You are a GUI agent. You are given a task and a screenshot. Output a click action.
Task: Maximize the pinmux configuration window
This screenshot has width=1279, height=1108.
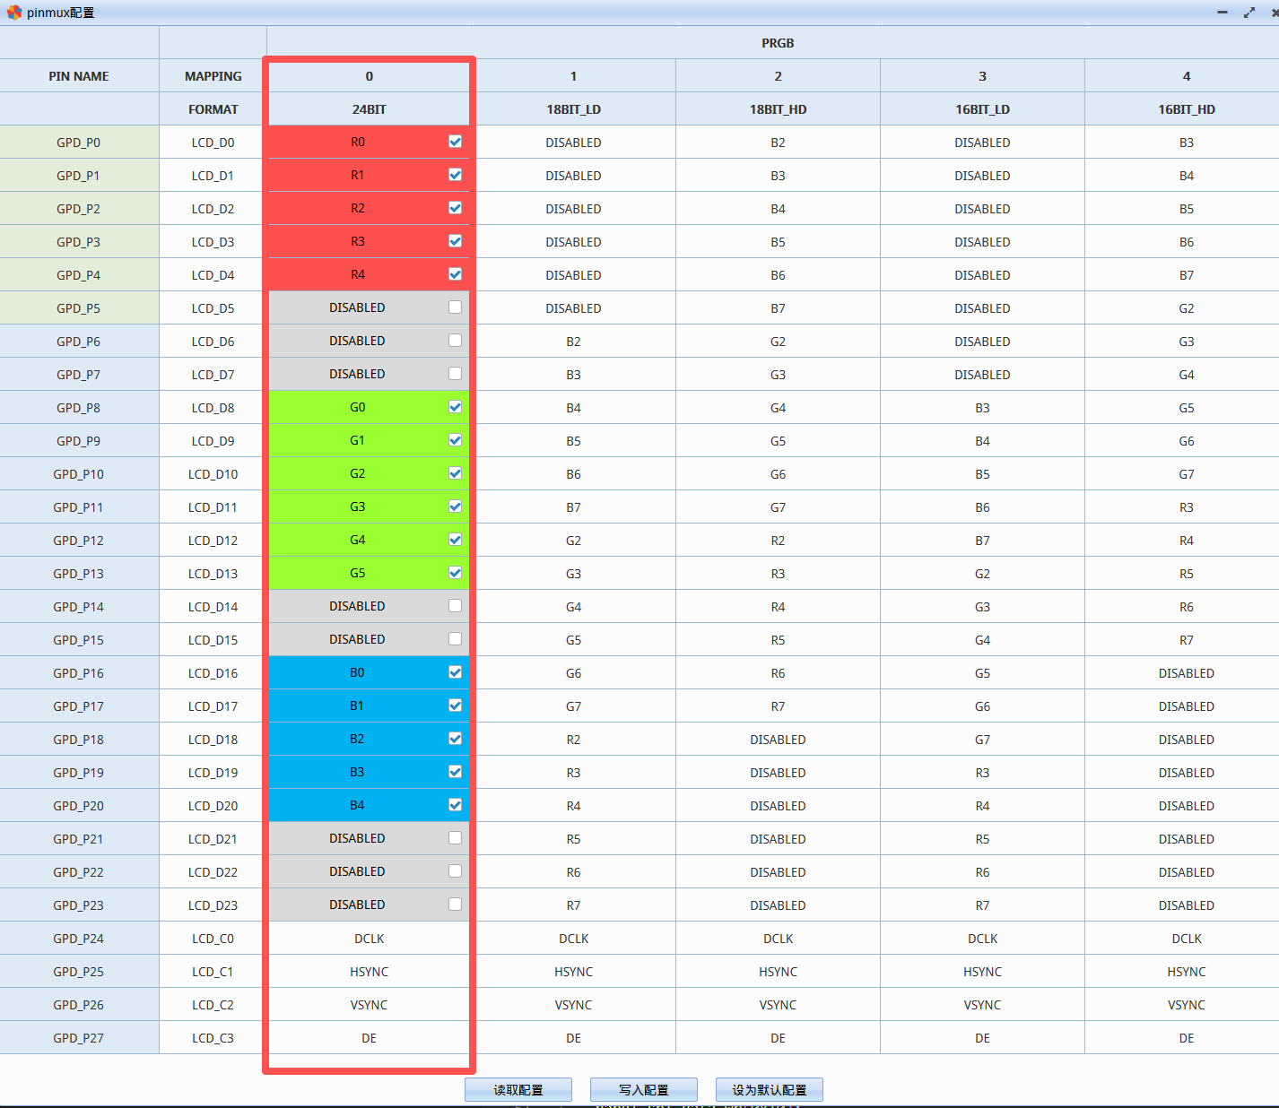[x=1249, y=13]
